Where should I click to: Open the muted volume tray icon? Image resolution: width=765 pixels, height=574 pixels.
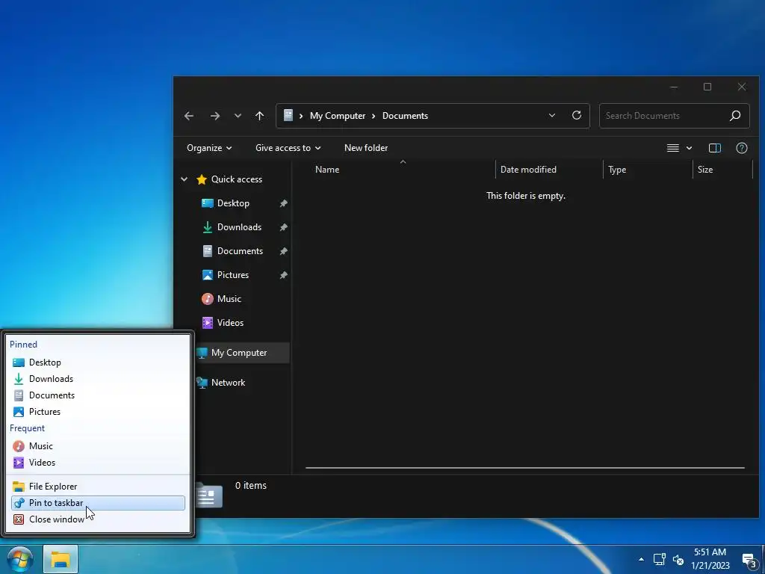pos(678,559)
